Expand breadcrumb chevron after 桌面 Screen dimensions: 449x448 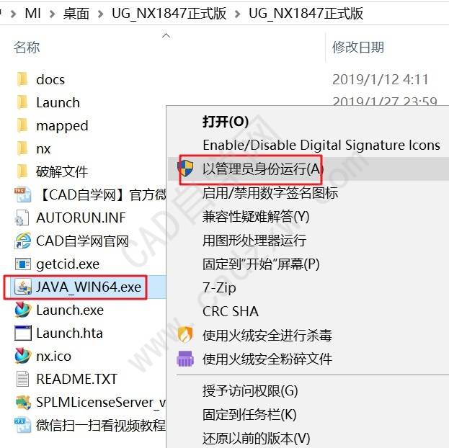coord(100,14)
